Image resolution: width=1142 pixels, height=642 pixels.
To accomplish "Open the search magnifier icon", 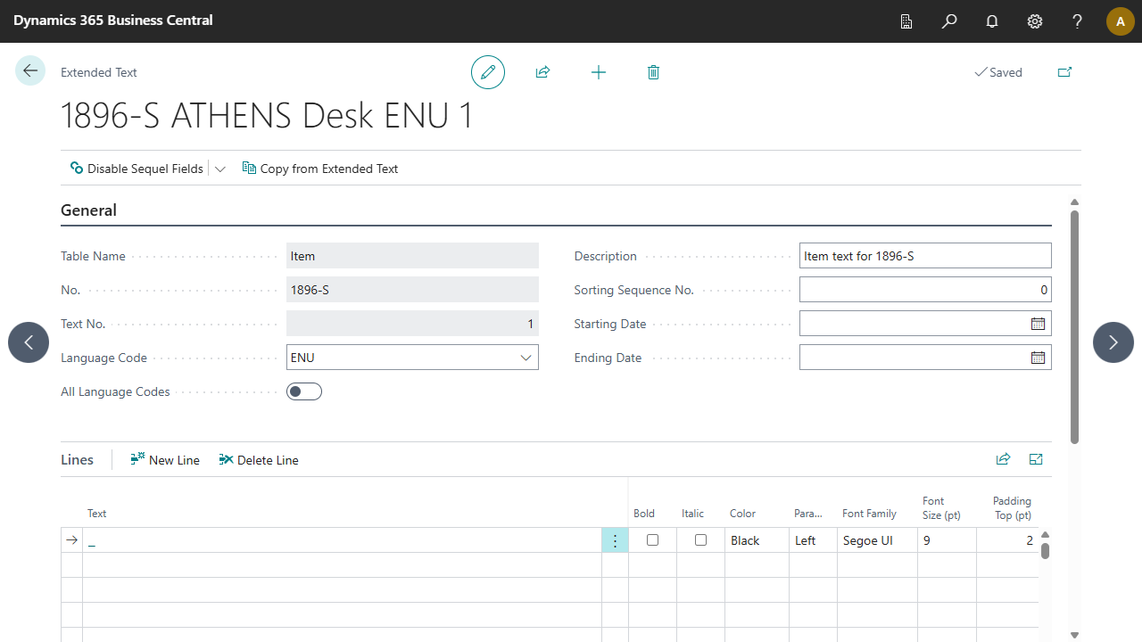I will click(949, 21).
